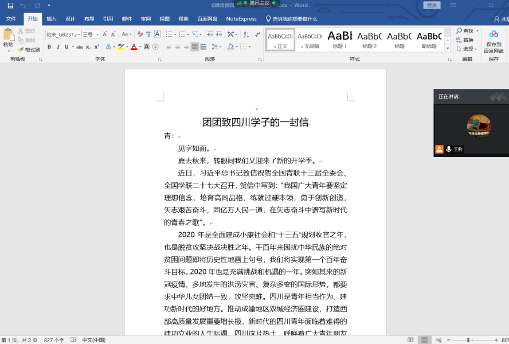The image size is (509, 344).
Task: Open the line spacing dropdown
Action: pyautogui.click(x=217, y=47)
